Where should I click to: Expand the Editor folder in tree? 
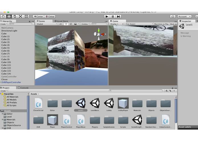pyautogui.click(x=2, y=114)
